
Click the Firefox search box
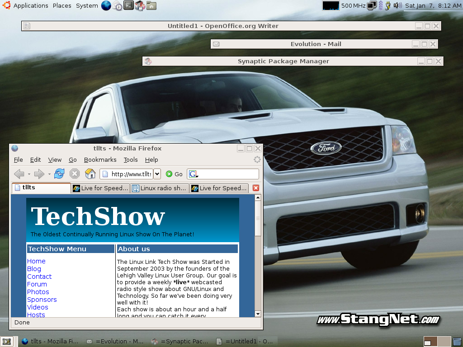pyautogui.click(x=223, y=174)
